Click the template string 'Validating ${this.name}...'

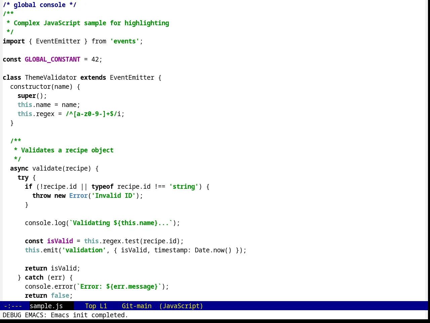coord(121,223)
